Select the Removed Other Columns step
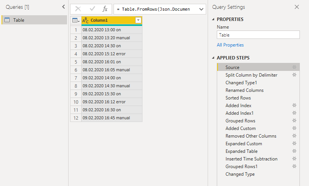The image size is (309, 186). 258,136
